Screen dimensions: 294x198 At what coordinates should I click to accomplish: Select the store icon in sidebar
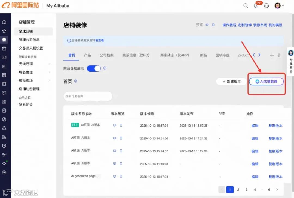[x=4, y=40]
